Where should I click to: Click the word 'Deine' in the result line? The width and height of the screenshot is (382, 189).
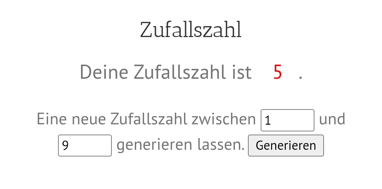[x=104, y=72]
